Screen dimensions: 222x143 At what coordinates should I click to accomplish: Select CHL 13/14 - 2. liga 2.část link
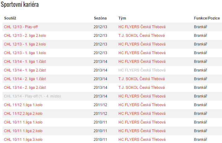pyautogui.click(x=25, y=88)
